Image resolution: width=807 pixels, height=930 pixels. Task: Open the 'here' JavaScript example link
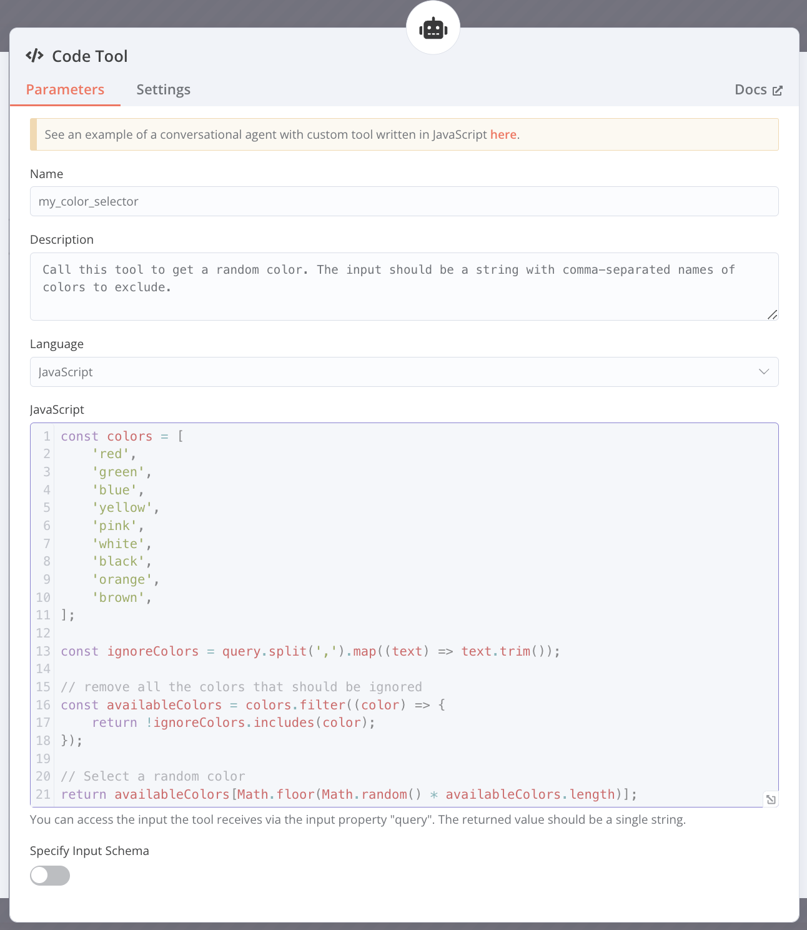(503, 134)
